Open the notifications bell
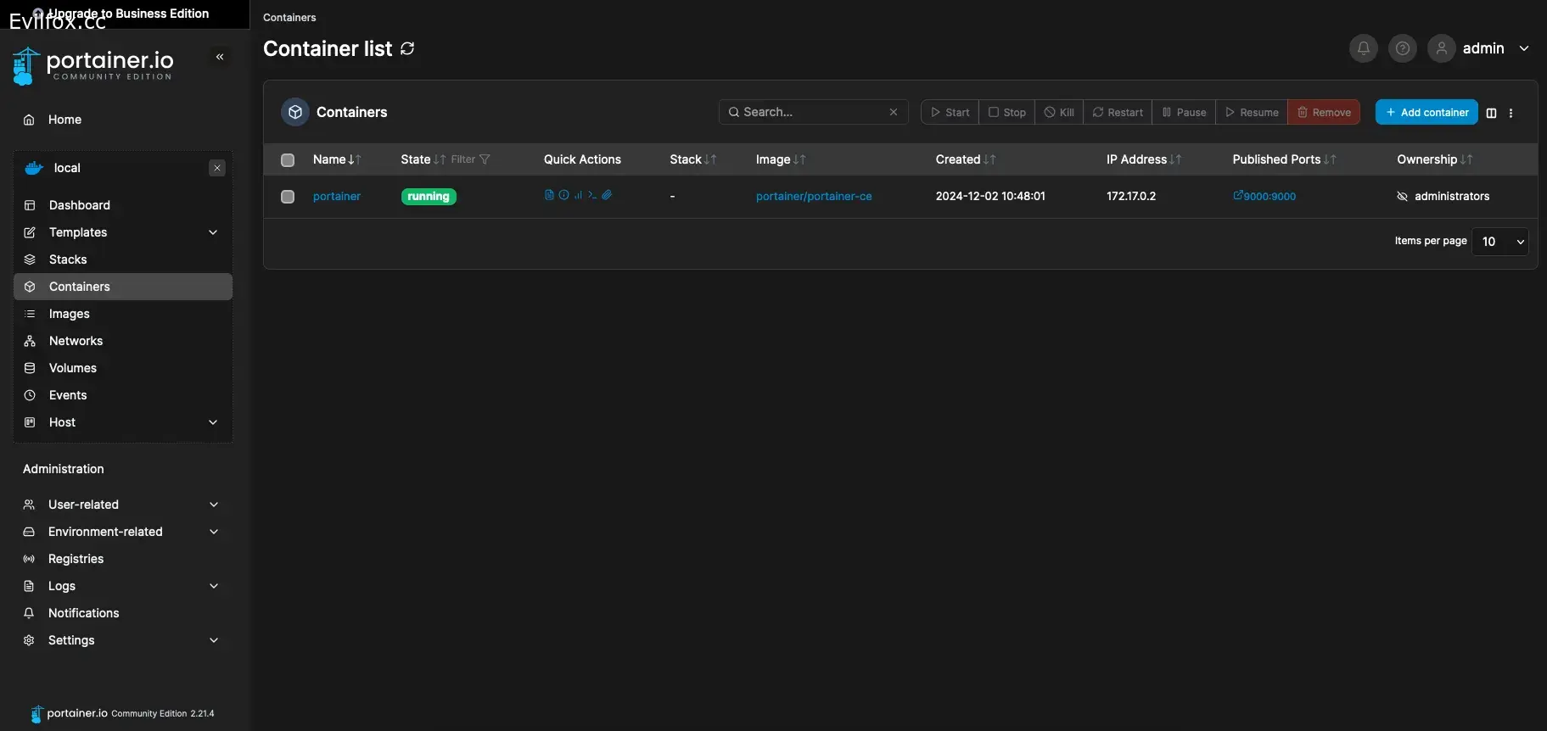 1363,48
